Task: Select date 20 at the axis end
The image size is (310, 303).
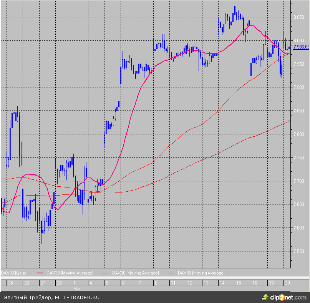Action: coord(287,283)
